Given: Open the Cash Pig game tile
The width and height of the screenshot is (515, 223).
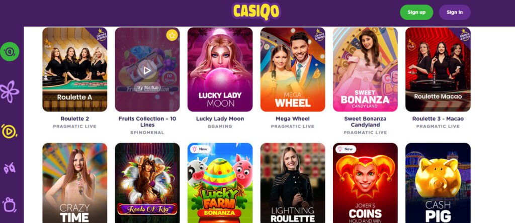Looking at the screenshot, I should [438, 183].
